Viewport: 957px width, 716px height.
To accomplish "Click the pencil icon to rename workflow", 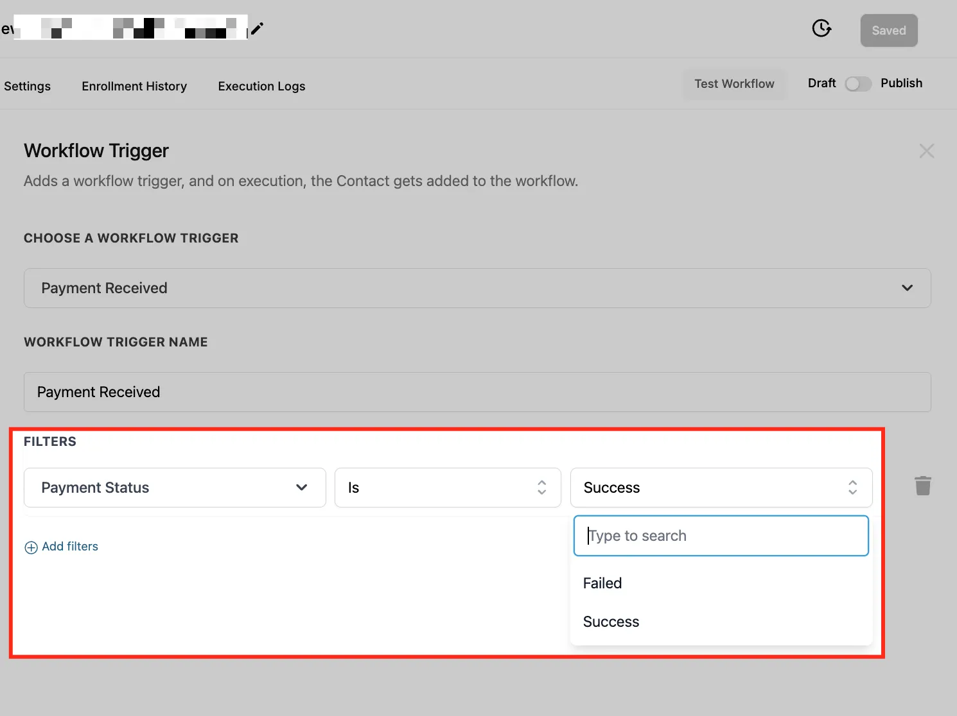I will point(257,28).
